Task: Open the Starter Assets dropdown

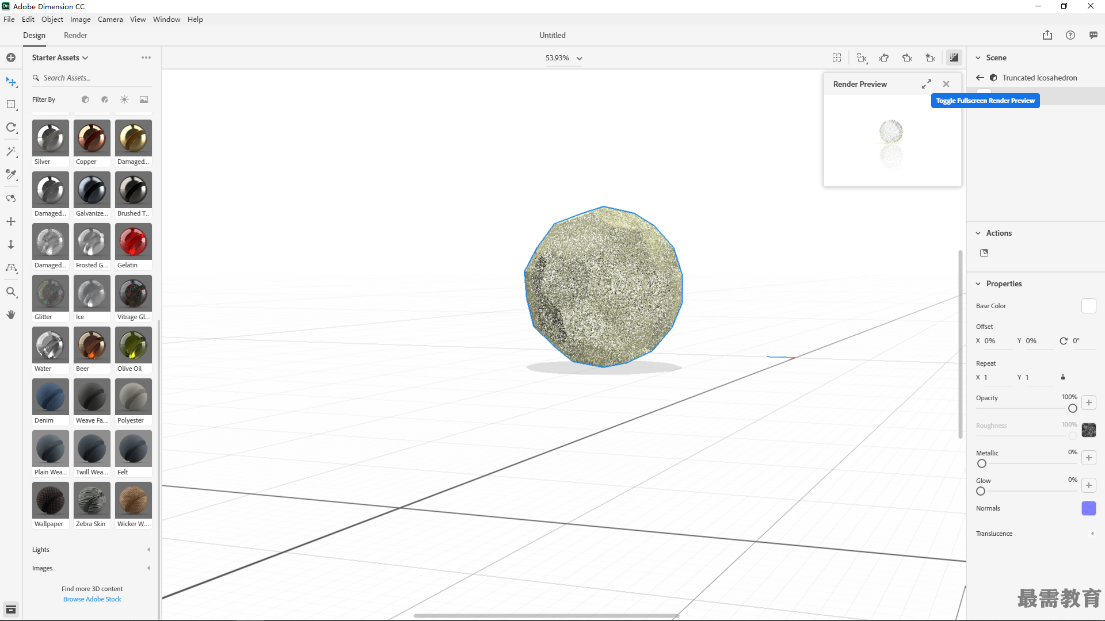Action: pos(60,57)
